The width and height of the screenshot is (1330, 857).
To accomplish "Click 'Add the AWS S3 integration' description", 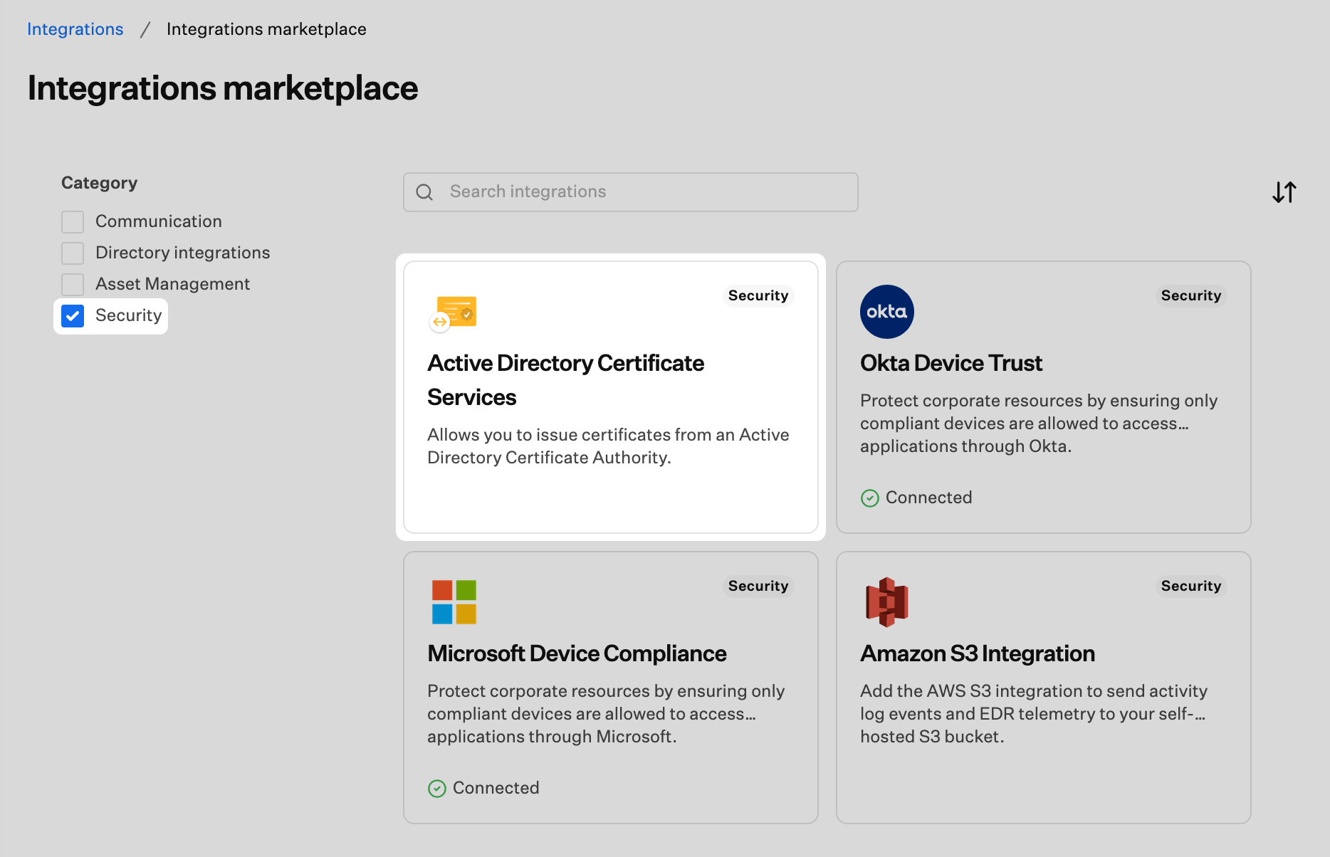I will click(x=1034, y=714).
